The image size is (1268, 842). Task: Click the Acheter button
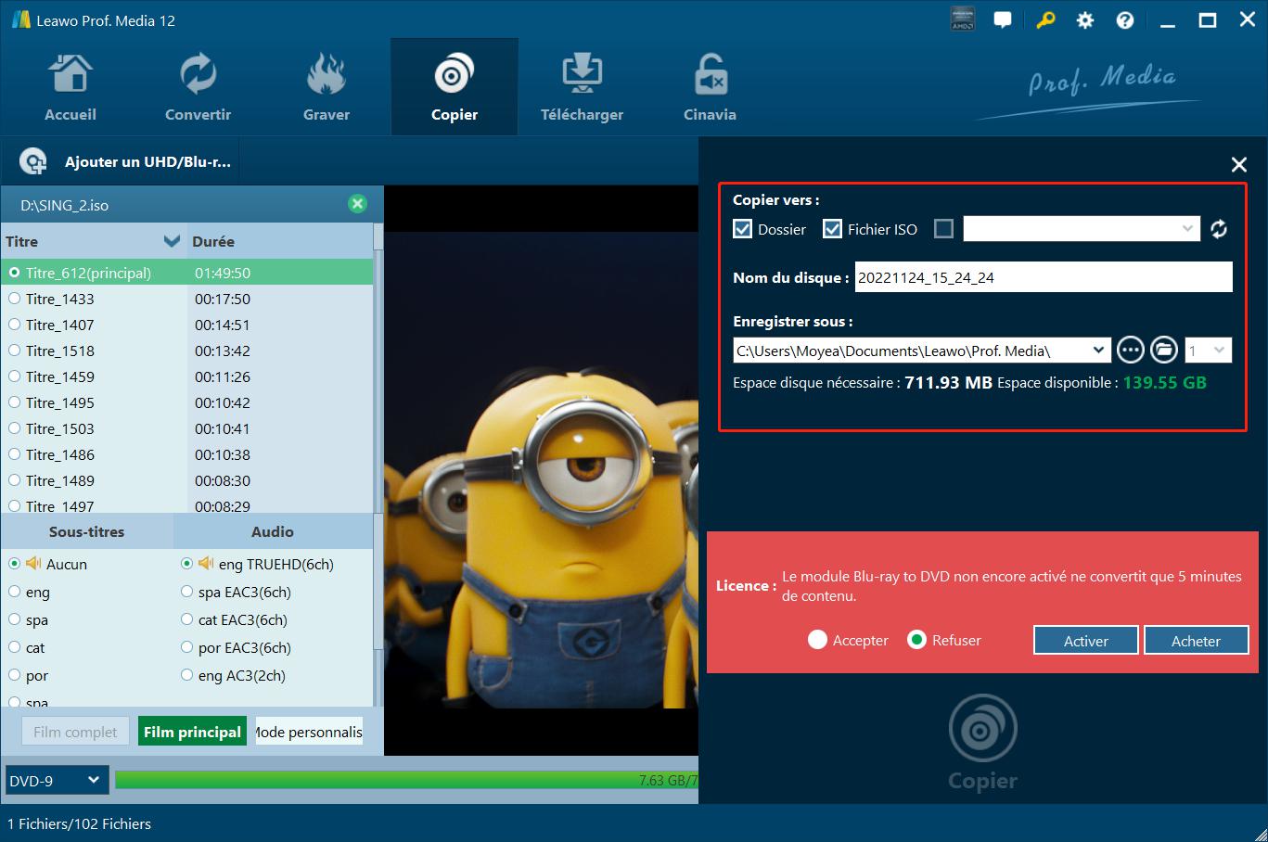click(x=1196, y=641)
